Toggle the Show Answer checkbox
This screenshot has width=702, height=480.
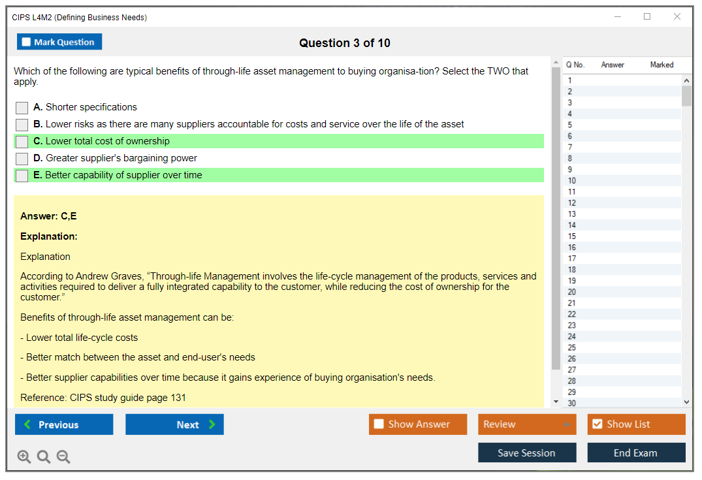pos(379,424)
